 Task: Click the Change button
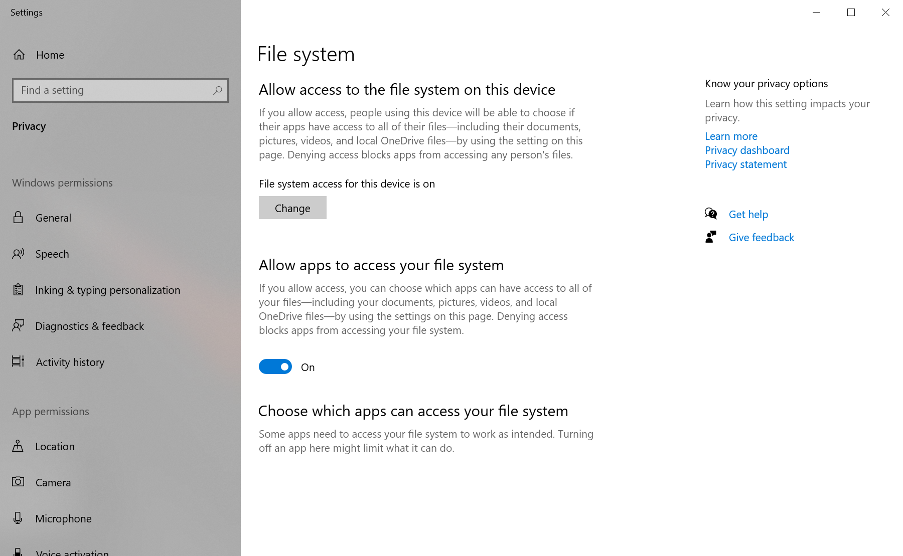292,208
